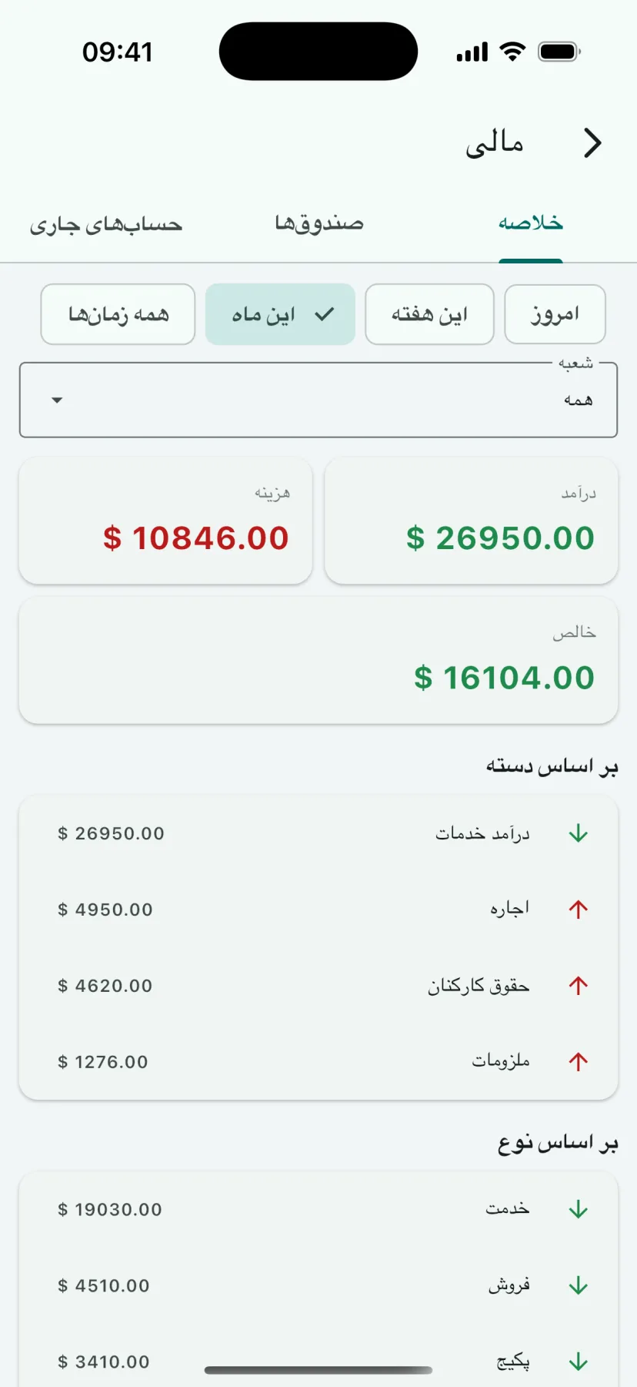Select the این هفته filter chip
This screenshot has height=1387, width=637.
(x=429, y=314)
